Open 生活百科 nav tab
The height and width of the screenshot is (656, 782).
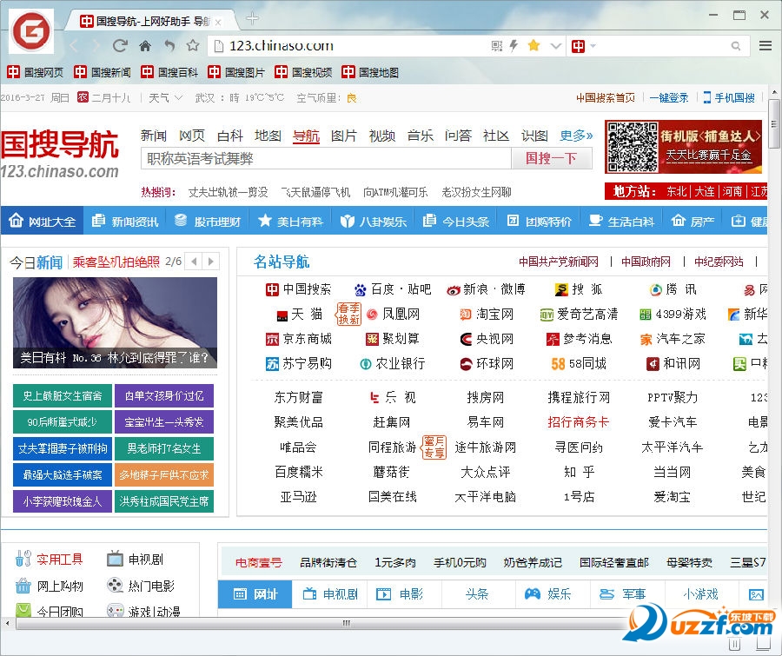point(621,221)
